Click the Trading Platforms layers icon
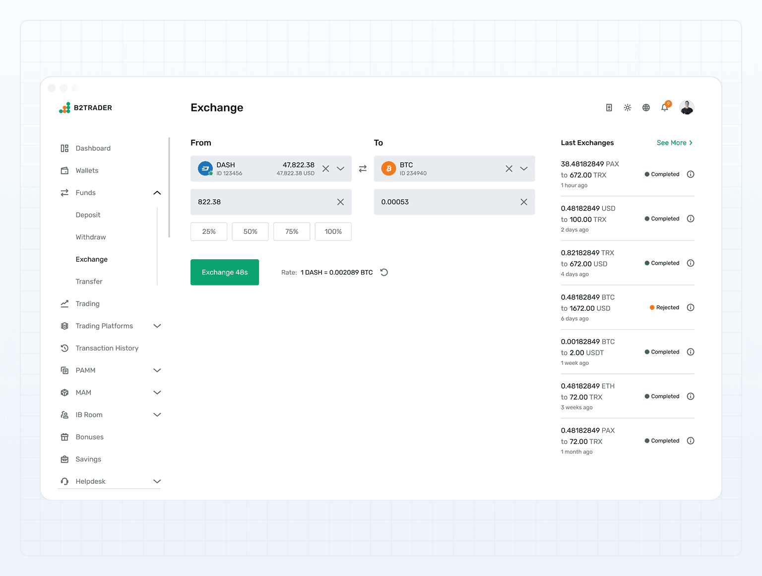This screenshot has height=576, width=762. tap(64, 326)
